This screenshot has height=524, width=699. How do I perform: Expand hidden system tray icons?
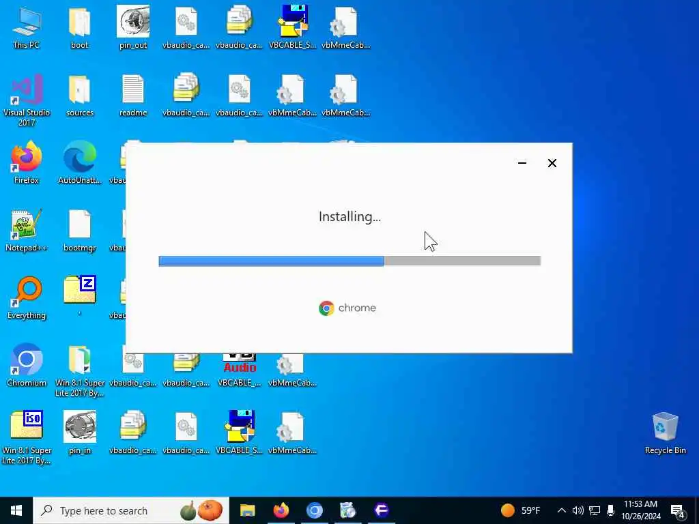click(562, 510)
